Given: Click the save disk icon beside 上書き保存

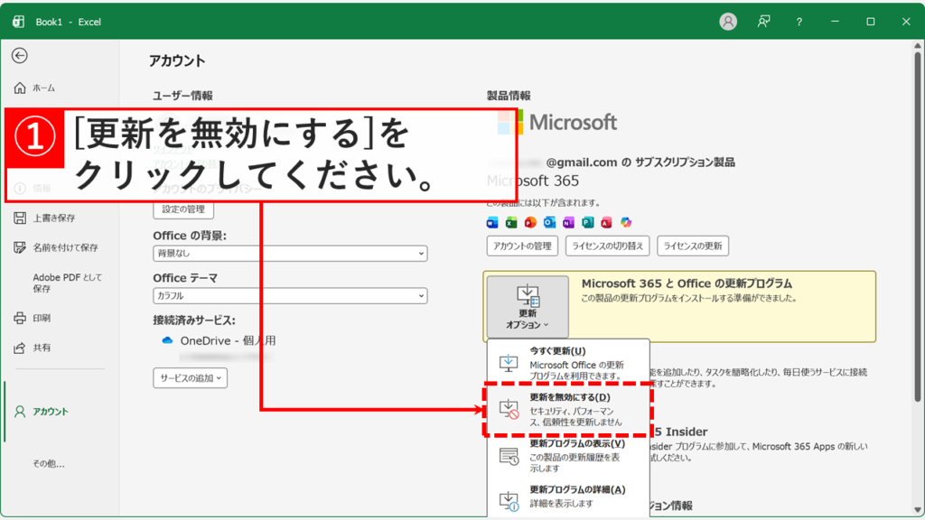Looking at the screenshot, I should [20, 218].
